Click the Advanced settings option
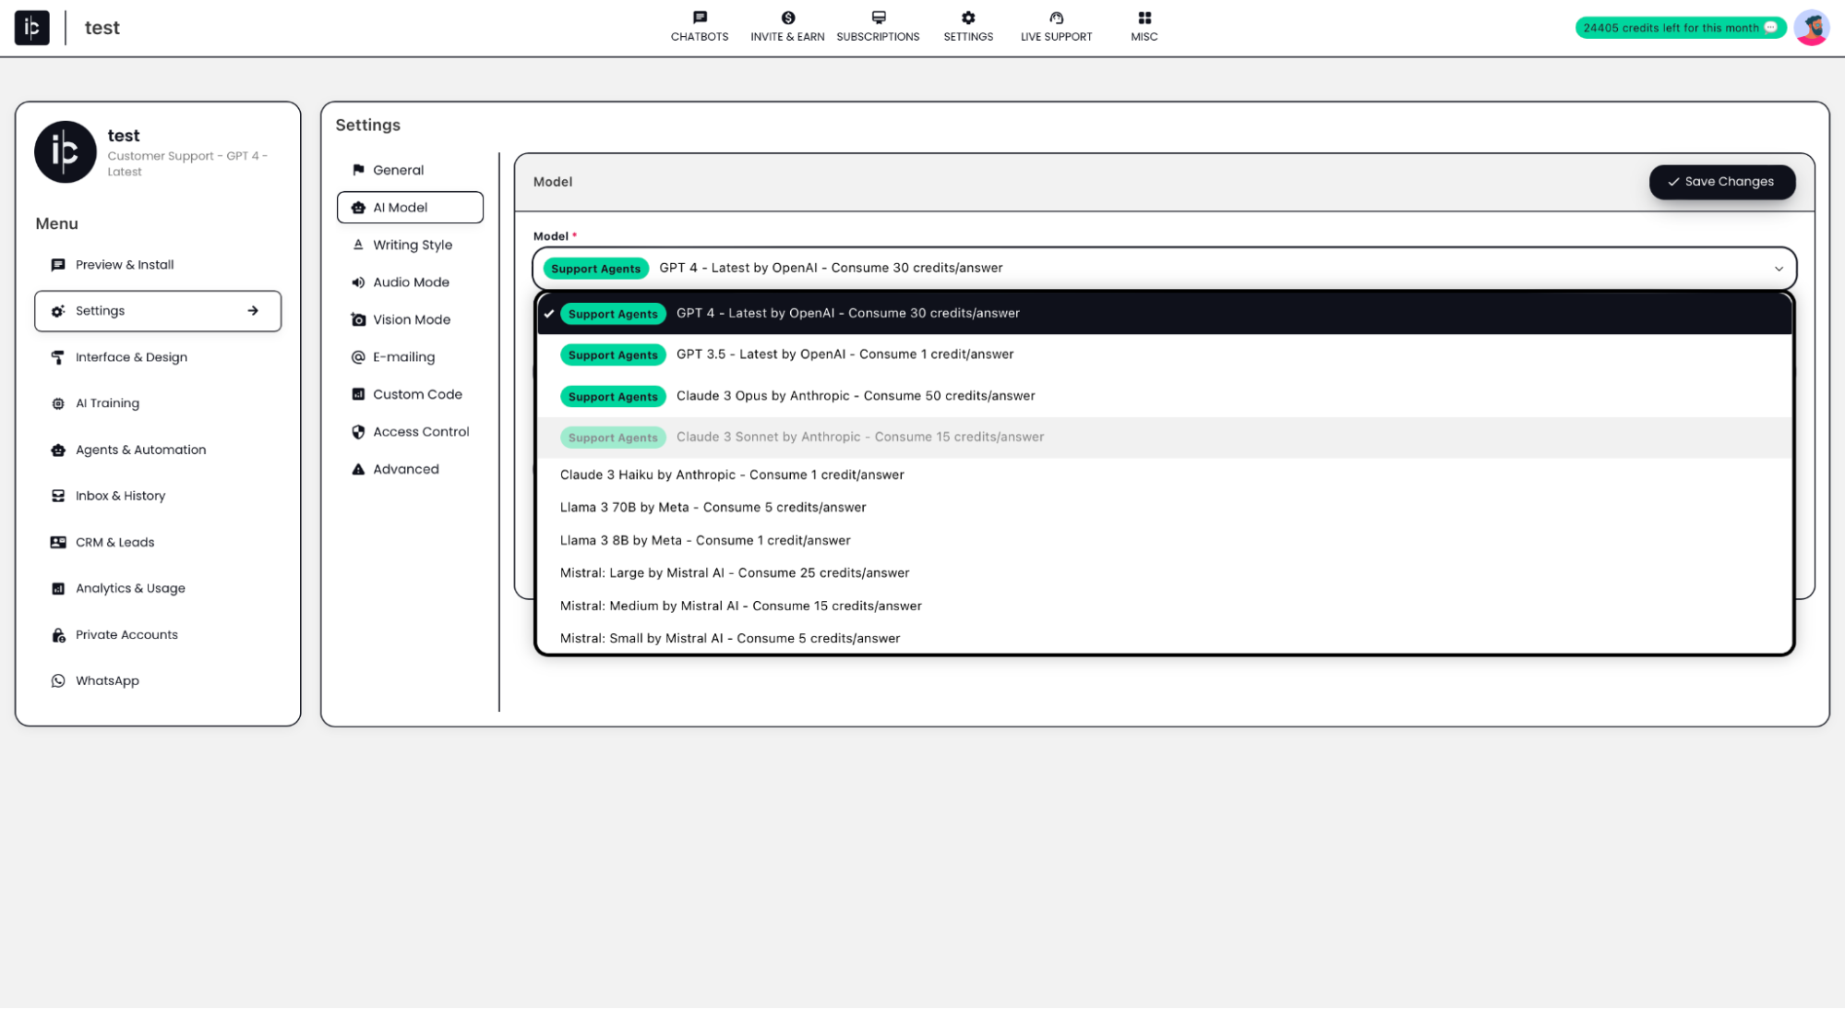This screenshot has height=1009, width=1845. [405, 468]
